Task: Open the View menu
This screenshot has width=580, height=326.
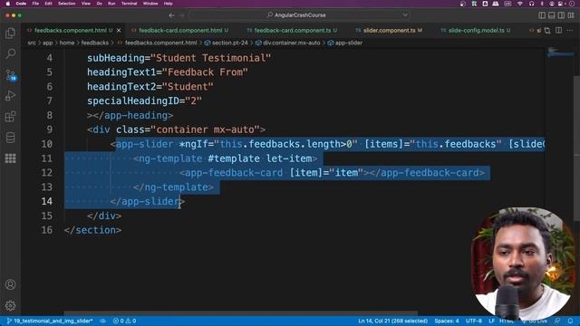Action: 86,4
